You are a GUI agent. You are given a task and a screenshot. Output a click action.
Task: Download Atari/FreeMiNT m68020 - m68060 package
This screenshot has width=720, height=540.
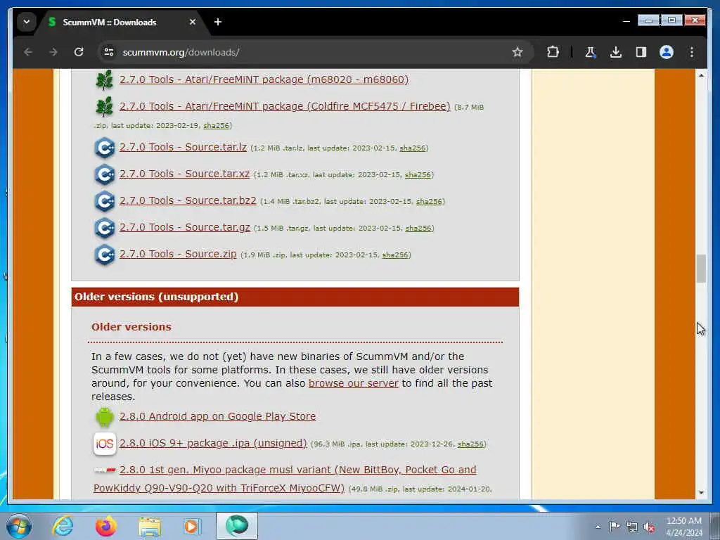264,79
